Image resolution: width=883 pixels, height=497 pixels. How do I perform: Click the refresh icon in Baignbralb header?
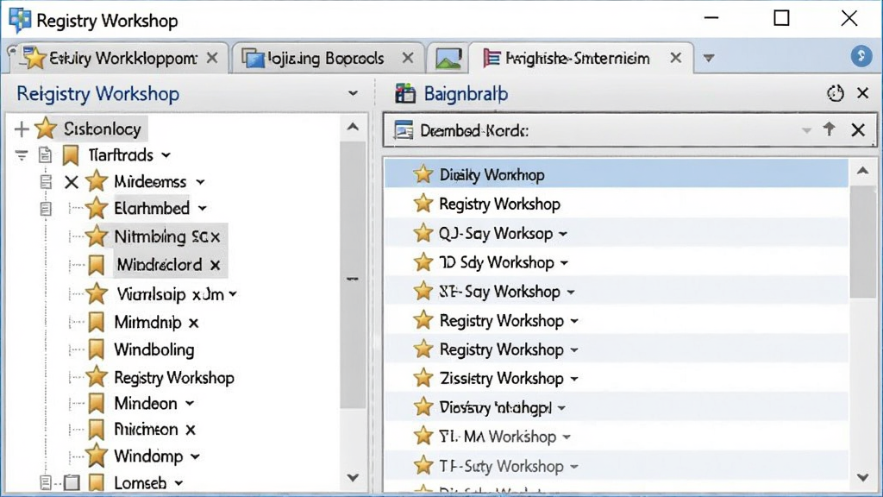point(835,93)
